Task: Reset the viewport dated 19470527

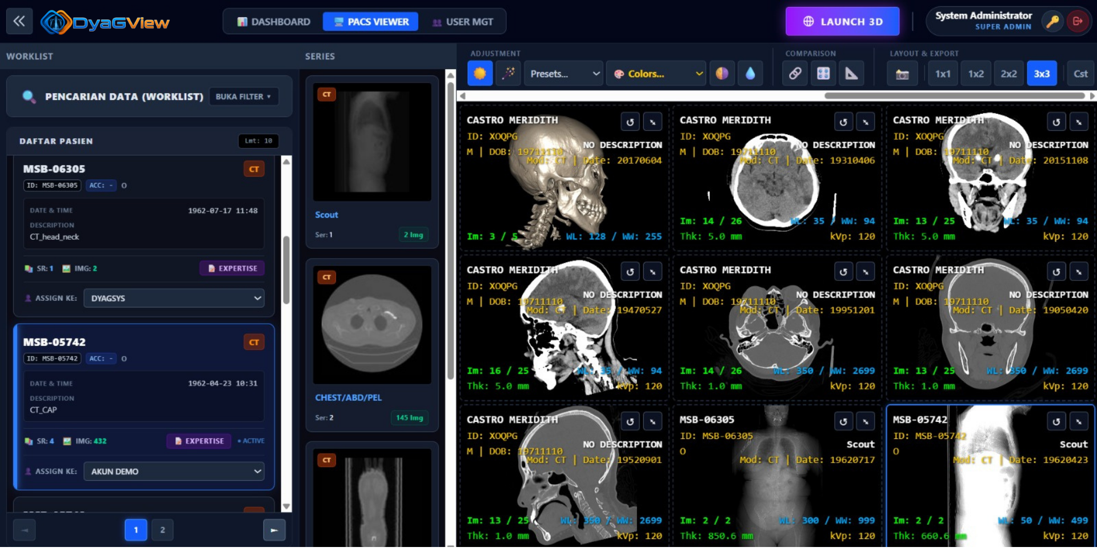Action: [630, 272]
